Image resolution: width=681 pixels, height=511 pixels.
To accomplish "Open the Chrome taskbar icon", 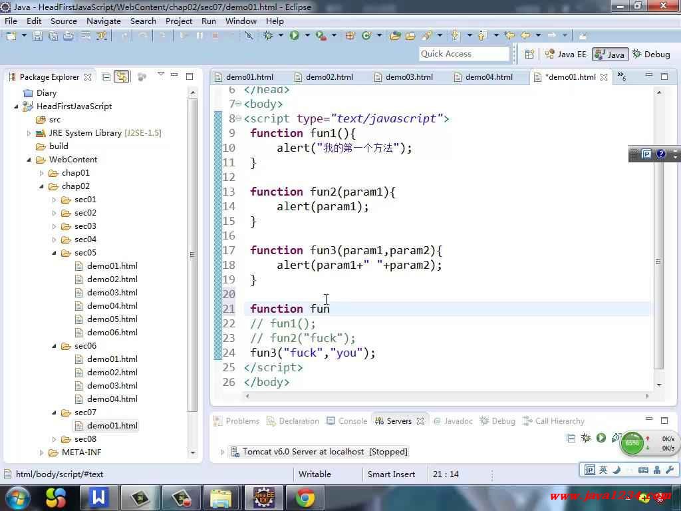I will tap(305, 498).
